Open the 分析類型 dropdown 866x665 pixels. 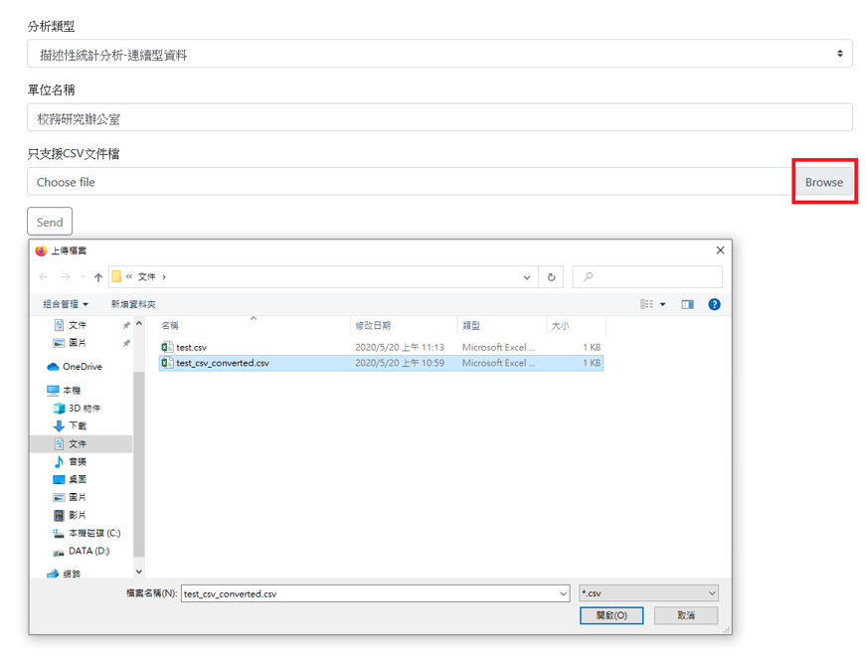click(439, 54)
